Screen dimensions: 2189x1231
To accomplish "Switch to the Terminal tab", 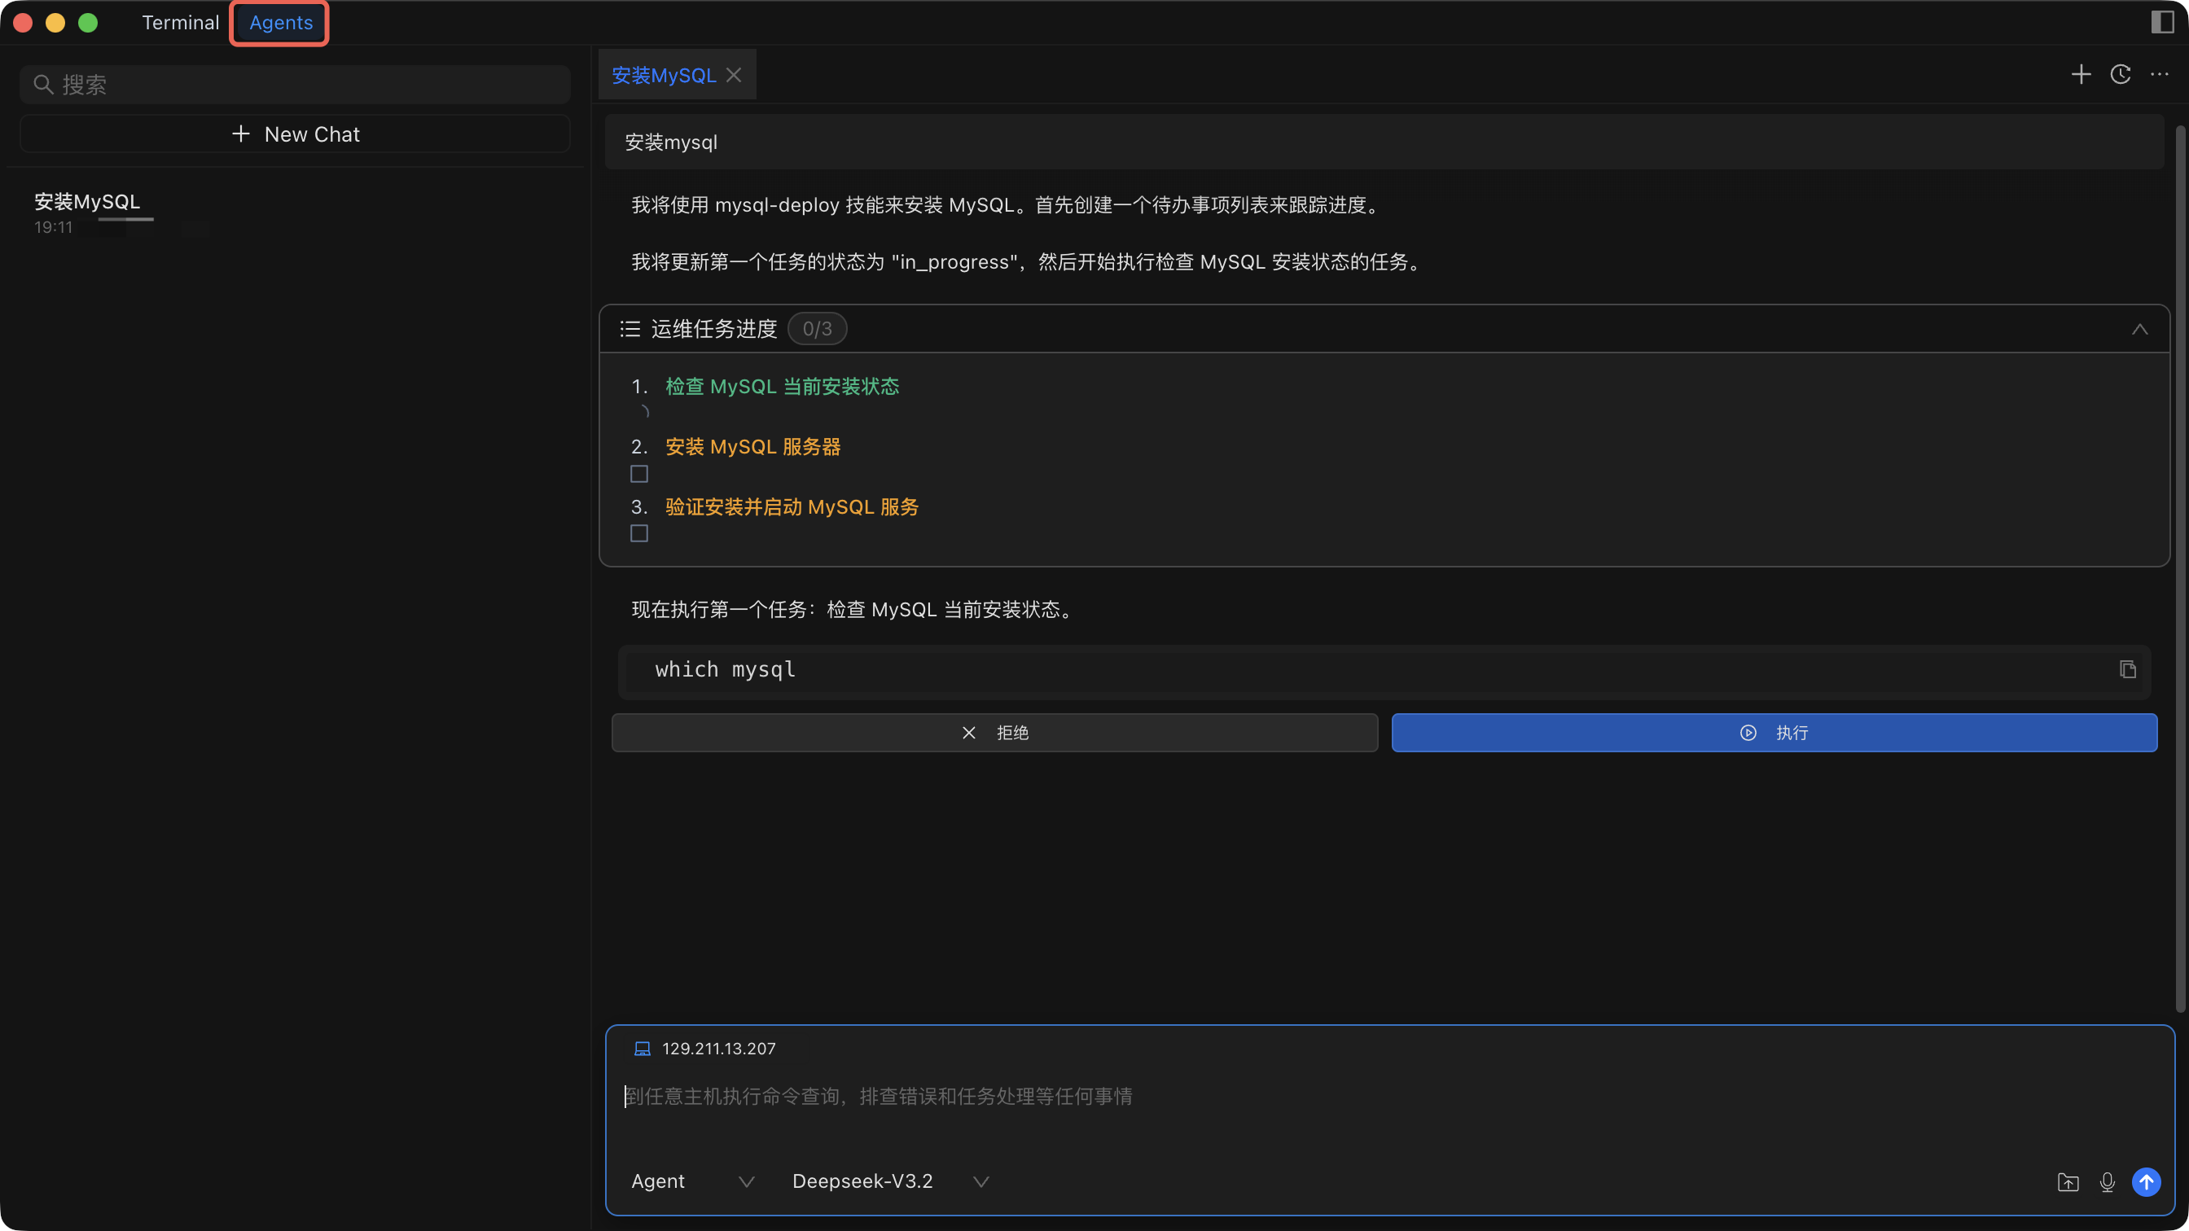I will [180, 23].
